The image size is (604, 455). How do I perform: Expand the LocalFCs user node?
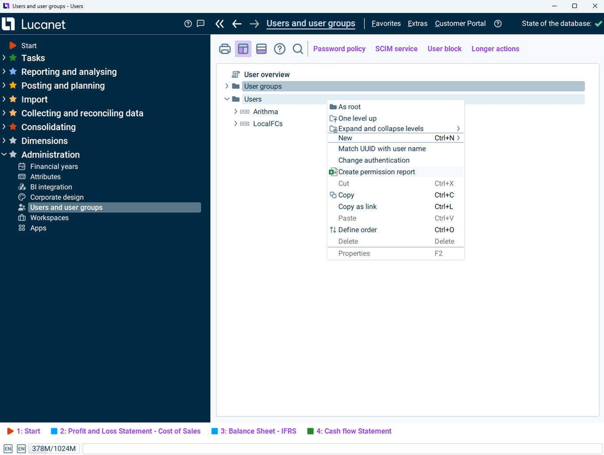(x=236, y=124)
